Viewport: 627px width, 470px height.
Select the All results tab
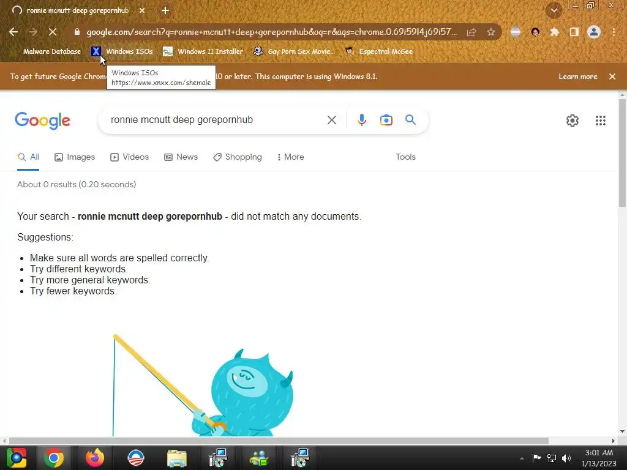[x=28, y=157]
